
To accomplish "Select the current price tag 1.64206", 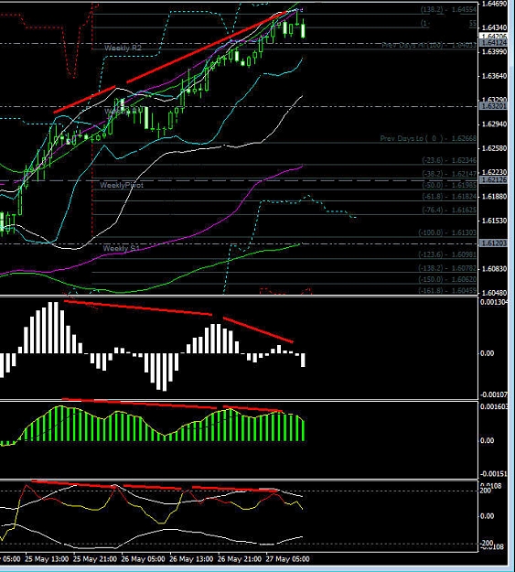I will click(494, 36).
